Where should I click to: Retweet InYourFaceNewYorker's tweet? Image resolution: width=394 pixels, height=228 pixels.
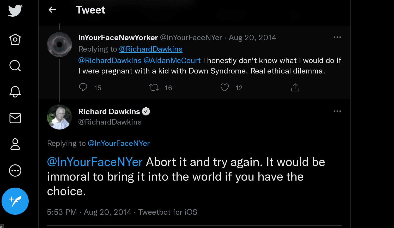pyautogui.click(x=154, y=87)
